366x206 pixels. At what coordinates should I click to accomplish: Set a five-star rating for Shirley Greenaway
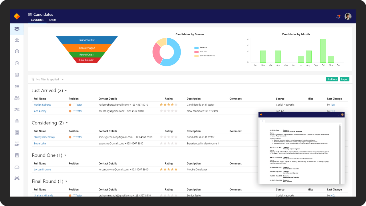(175, 137)
